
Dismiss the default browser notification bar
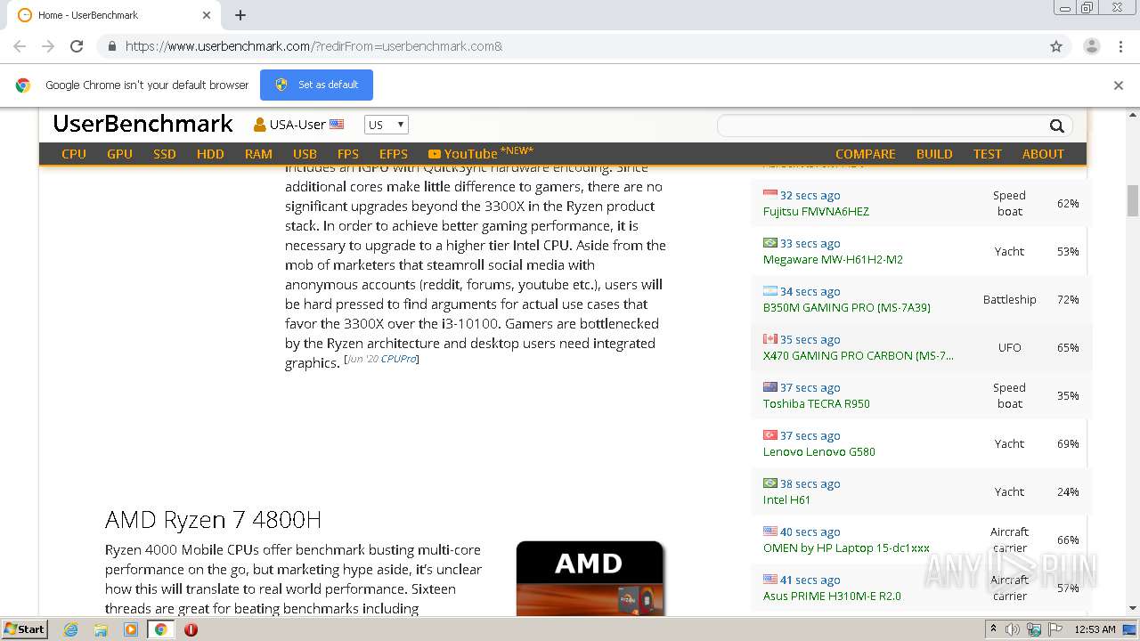click(x=1119, y=85)
